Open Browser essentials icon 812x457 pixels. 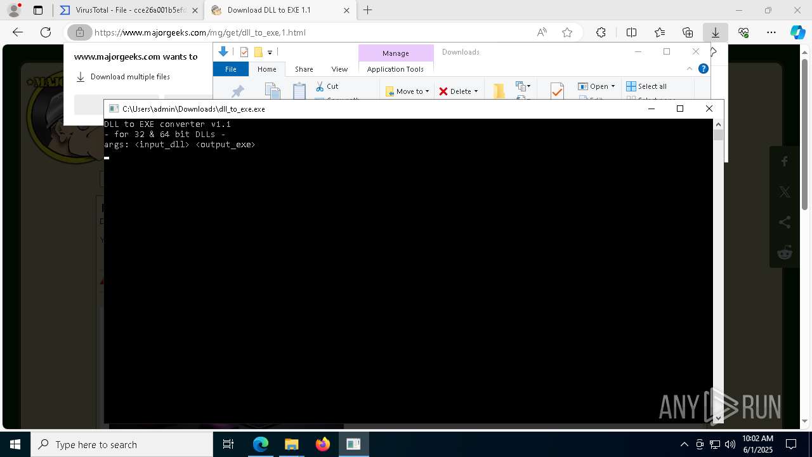click(x=743, y=32)
